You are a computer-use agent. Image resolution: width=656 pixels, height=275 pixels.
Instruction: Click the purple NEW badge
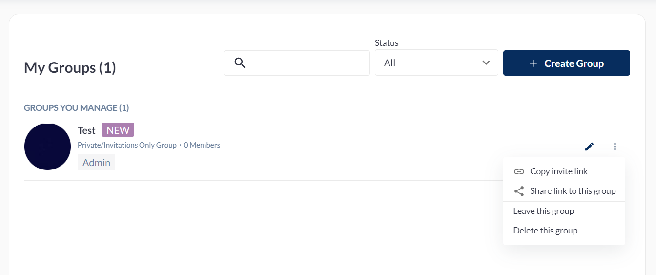(x=118, y=130)
